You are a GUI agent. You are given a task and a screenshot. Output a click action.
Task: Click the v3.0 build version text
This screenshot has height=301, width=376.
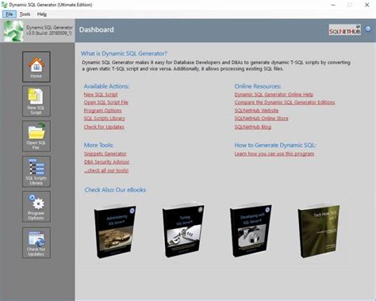point(49,33)
